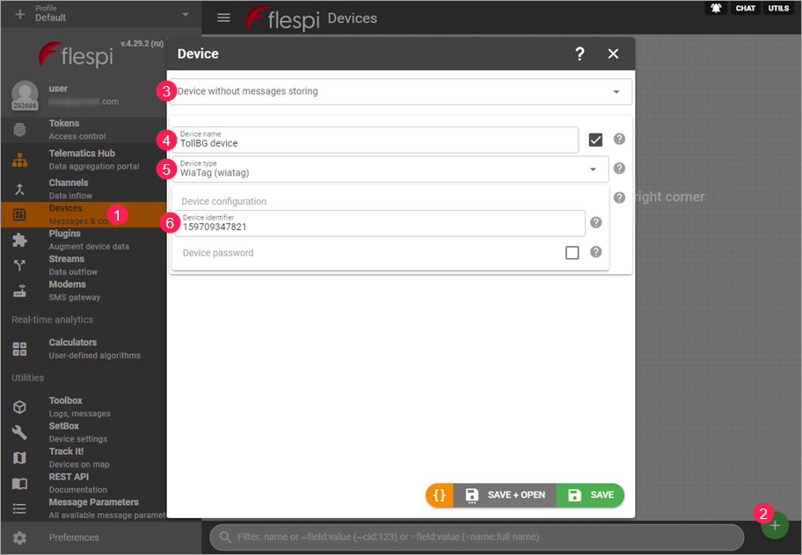The width and height of the screenshot is (802, 555).
Task: Open the Toolbox cube icon
Action: (20, 407)
